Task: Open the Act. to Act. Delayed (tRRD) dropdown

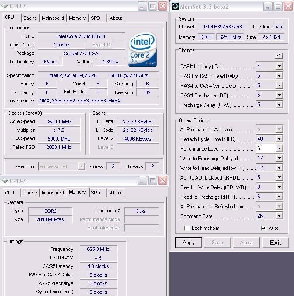Action: 279,177
